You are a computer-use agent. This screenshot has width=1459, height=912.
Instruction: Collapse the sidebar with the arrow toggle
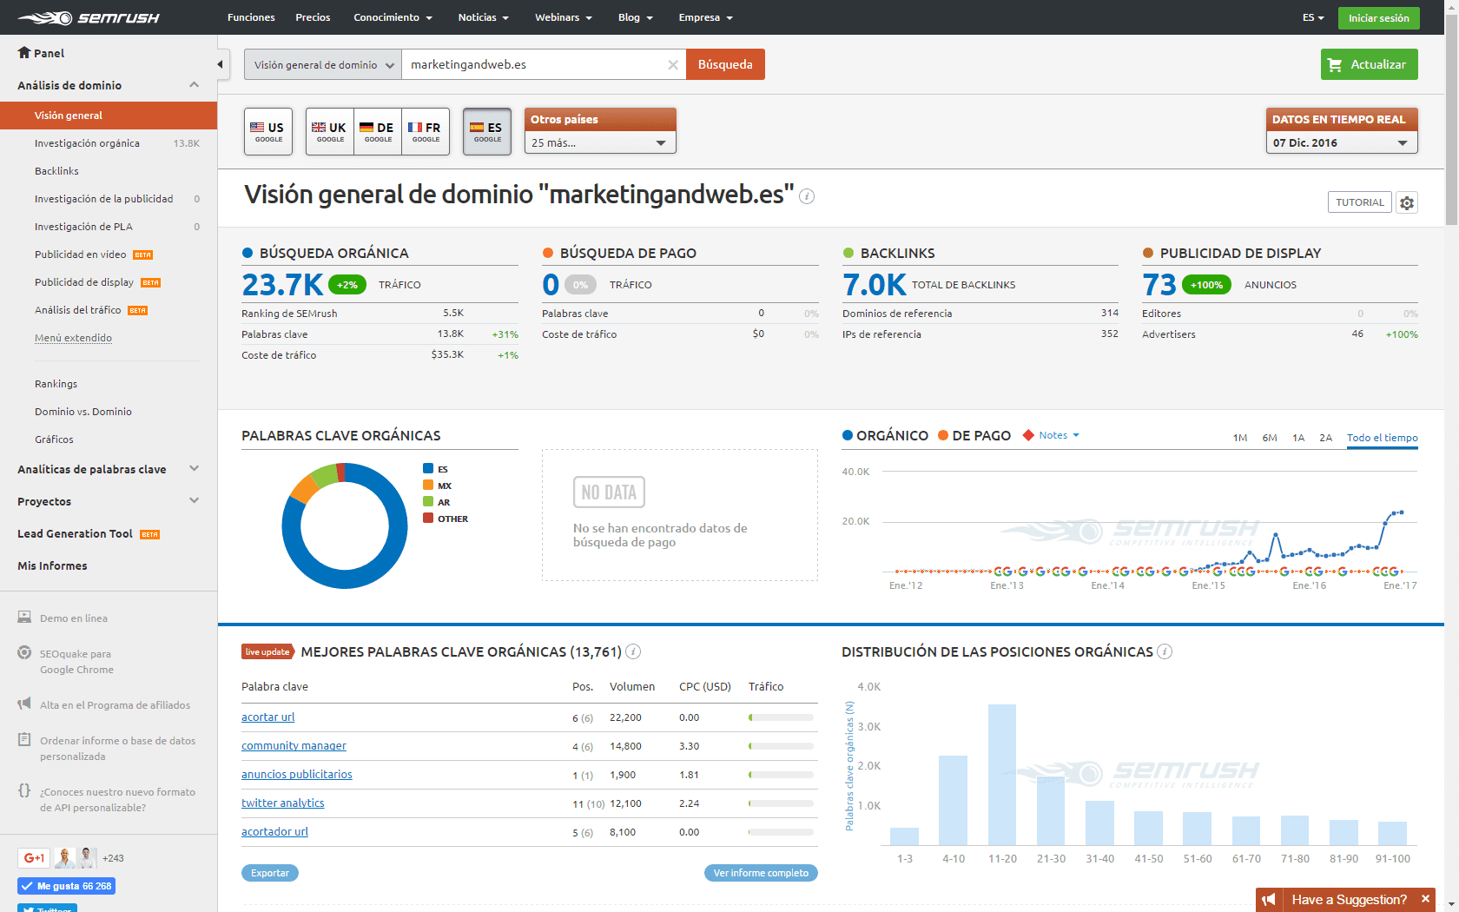click(x=221, y=64)
